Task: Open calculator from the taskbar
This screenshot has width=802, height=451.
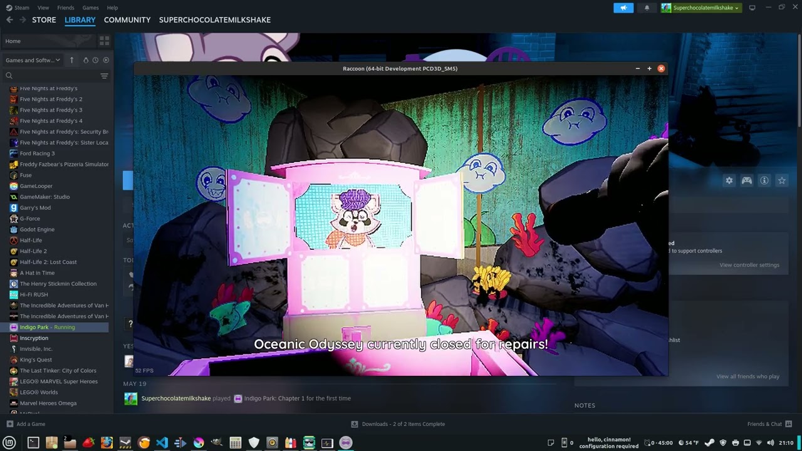Action: coord(235,443)
